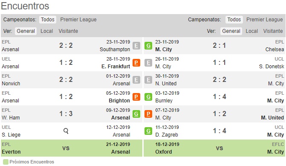Click the orange P badge for E. Frankfurt match
The image size is (286, 166).
pos(136,63)
